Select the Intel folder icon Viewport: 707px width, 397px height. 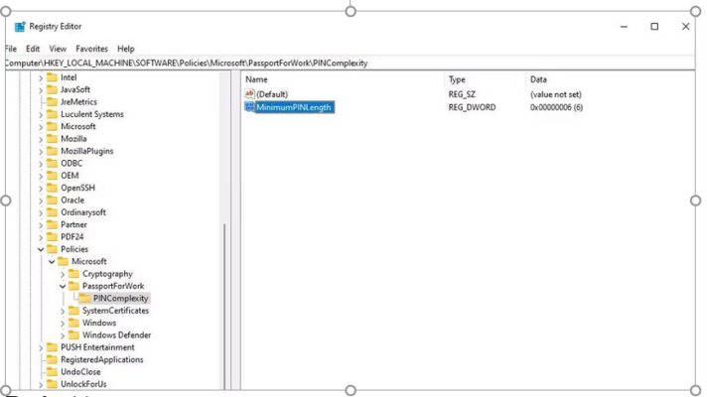click(53, 77)
